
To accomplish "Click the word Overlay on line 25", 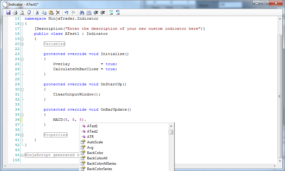I will tap(62, 64).
